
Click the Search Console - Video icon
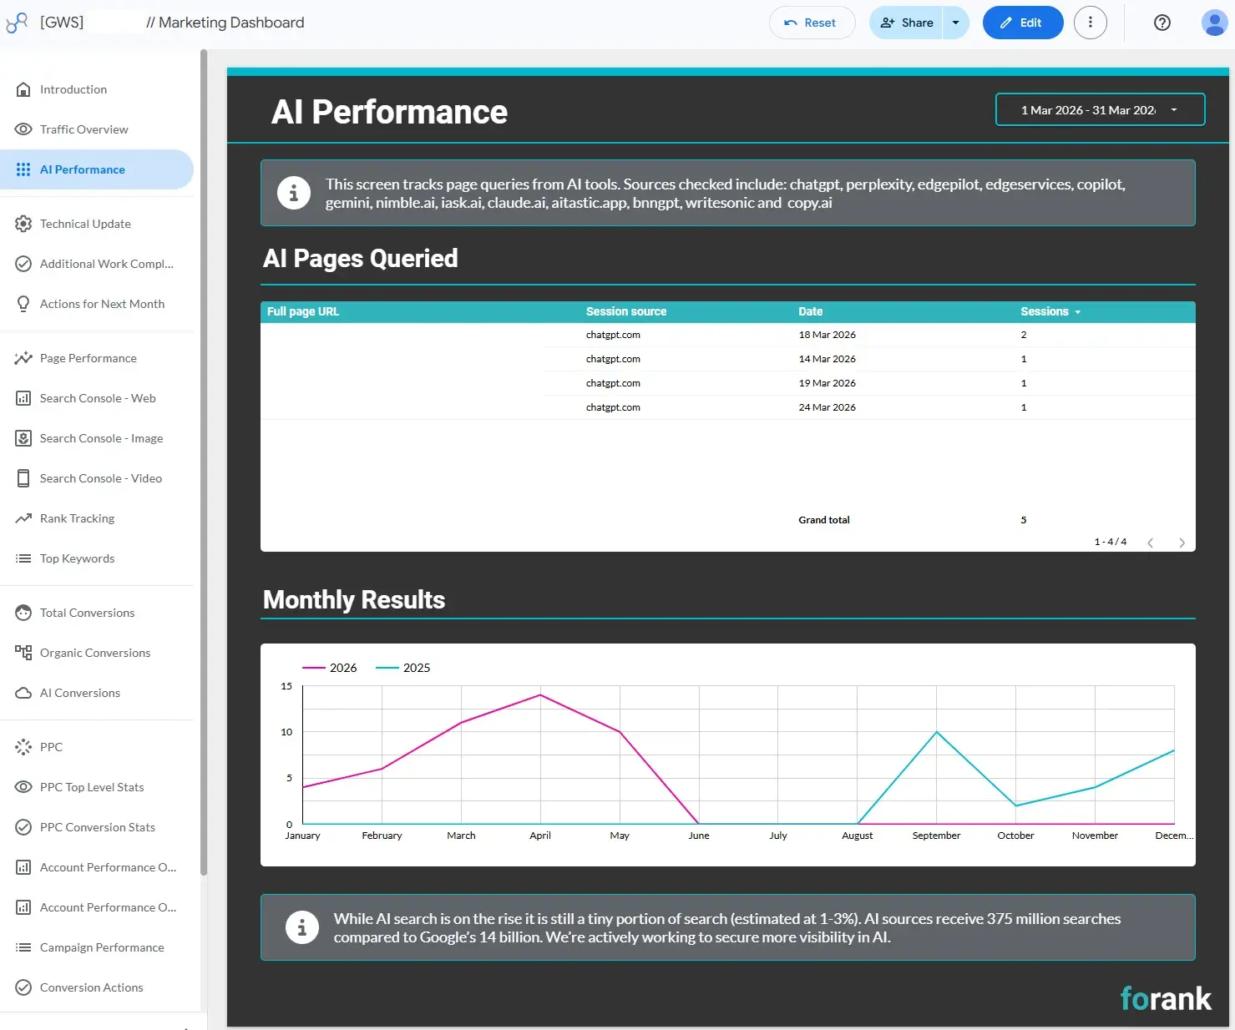[x=23, y=478]
